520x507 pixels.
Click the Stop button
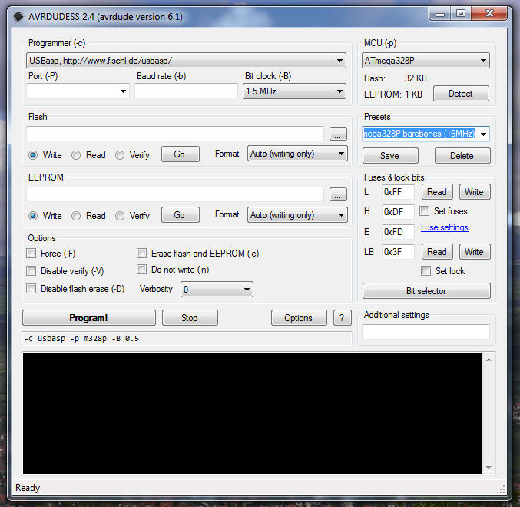[x=190, y=318]
